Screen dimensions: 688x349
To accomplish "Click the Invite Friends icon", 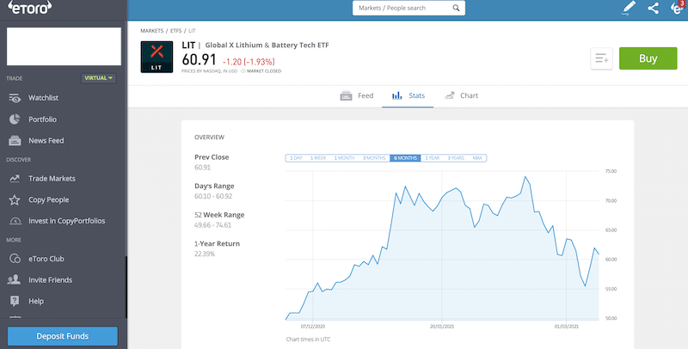I will pos(15,279).
